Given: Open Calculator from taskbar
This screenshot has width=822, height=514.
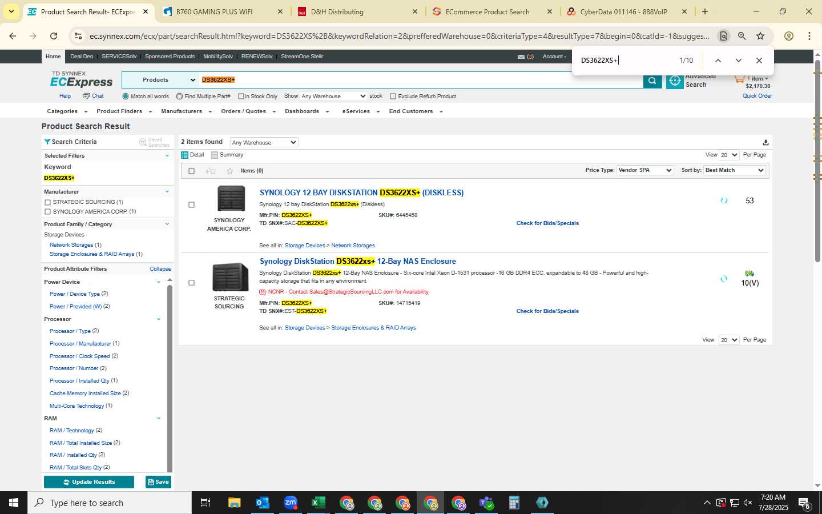Looking at the screenshot, I should 514,503.
